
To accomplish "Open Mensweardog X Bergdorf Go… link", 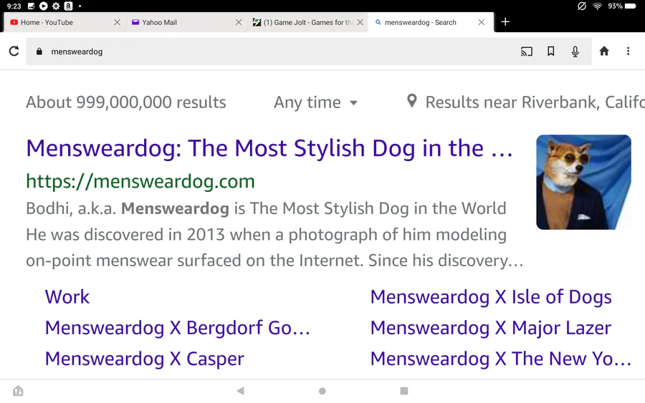I will click(177, 328).
